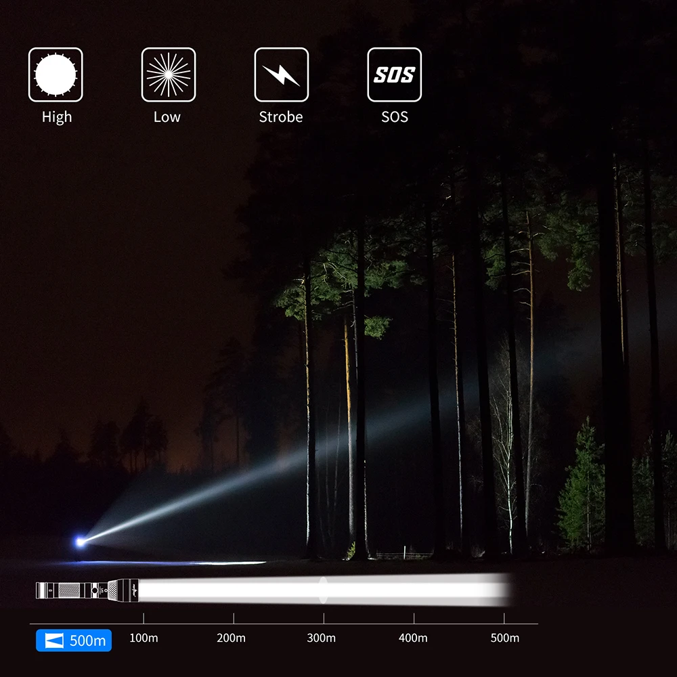Click the High mode brightness icon

point(56,74)
